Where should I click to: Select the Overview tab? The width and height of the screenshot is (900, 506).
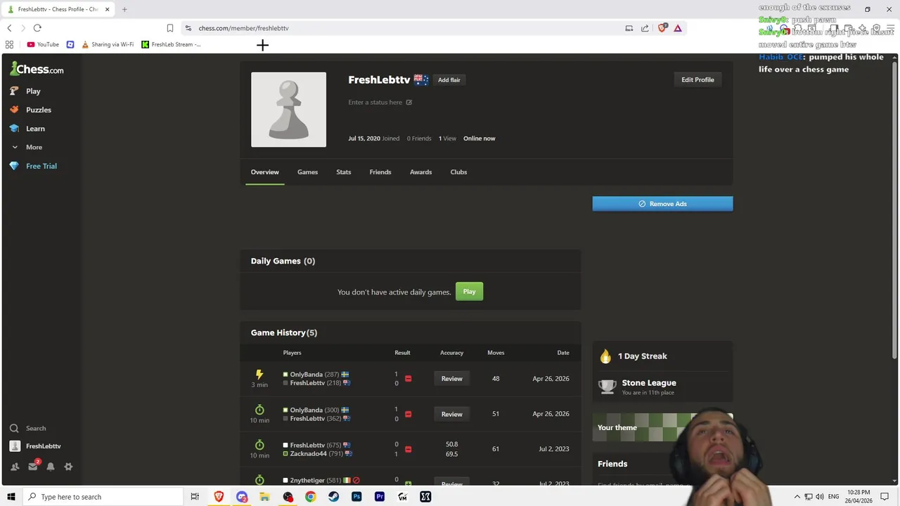(x=265, y=171)
